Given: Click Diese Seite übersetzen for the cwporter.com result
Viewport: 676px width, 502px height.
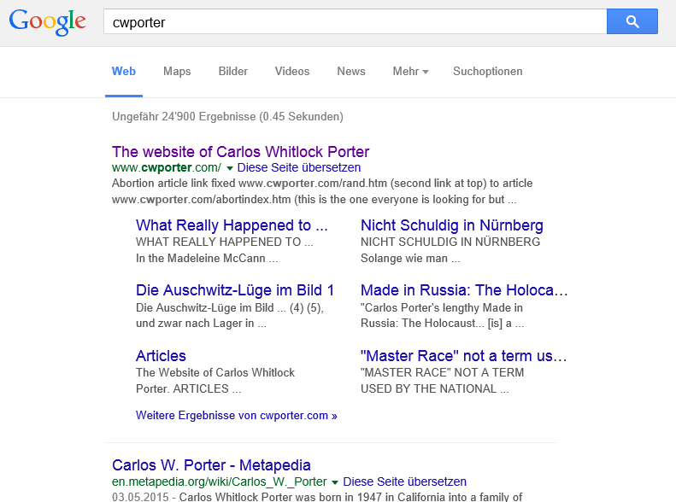Looking at the screenshot, I should [298, 168].
